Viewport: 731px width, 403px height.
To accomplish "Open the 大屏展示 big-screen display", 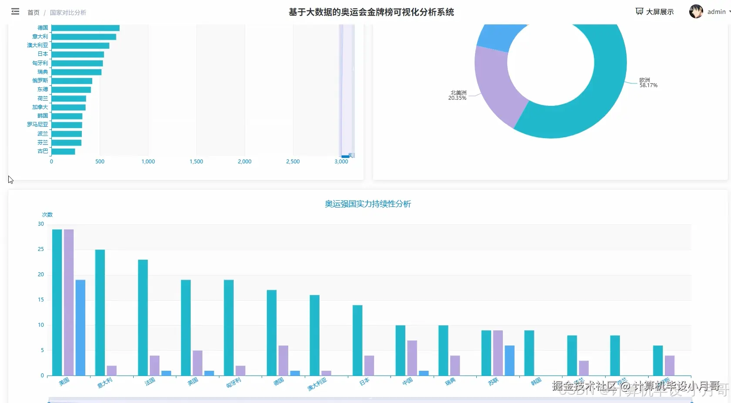I will [655, 12].
